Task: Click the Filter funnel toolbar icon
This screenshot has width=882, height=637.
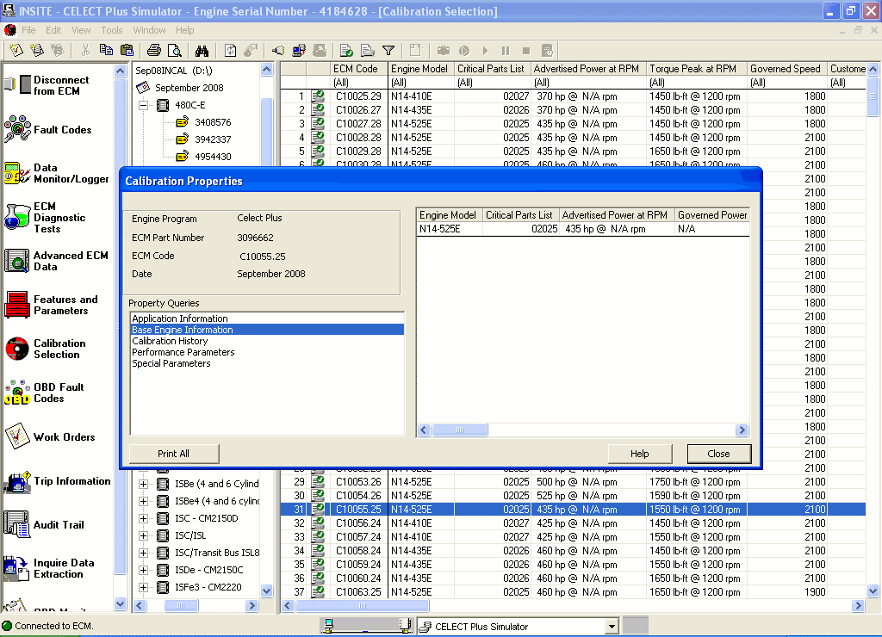Action: [388, 51]
